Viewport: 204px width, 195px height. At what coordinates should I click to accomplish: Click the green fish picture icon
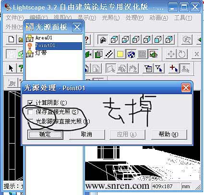click(153, 54)
